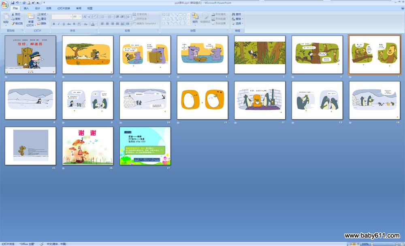The width and height of the screenshot is (405, 246).
Task: Copy selection with 复制
Action: click(x=15, y=19)
